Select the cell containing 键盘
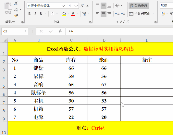Viewport: 173px width, 135px height. tap(38, 68)
